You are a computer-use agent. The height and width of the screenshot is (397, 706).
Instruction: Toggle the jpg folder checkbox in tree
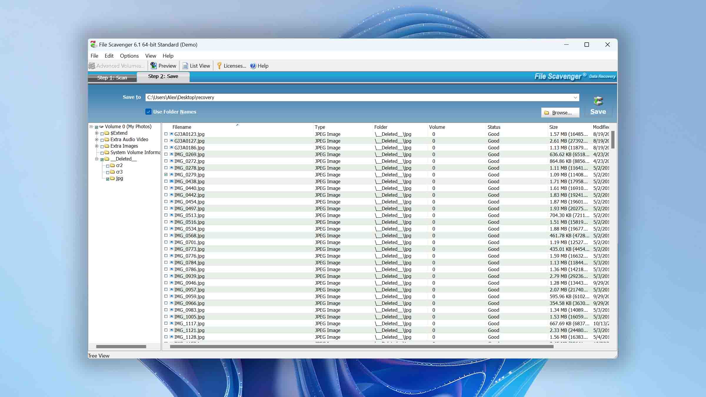pos(108,179)
